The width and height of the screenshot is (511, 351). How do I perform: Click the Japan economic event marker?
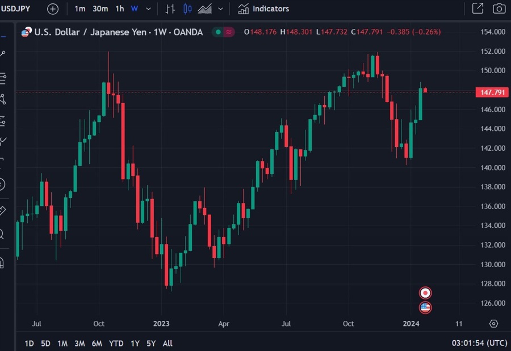425,293
